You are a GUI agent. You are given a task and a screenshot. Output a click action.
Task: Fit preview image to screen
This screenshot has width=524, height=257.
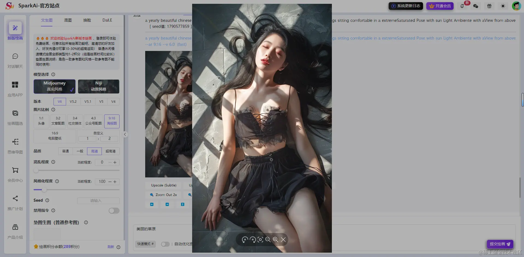(x=260, y=240)
